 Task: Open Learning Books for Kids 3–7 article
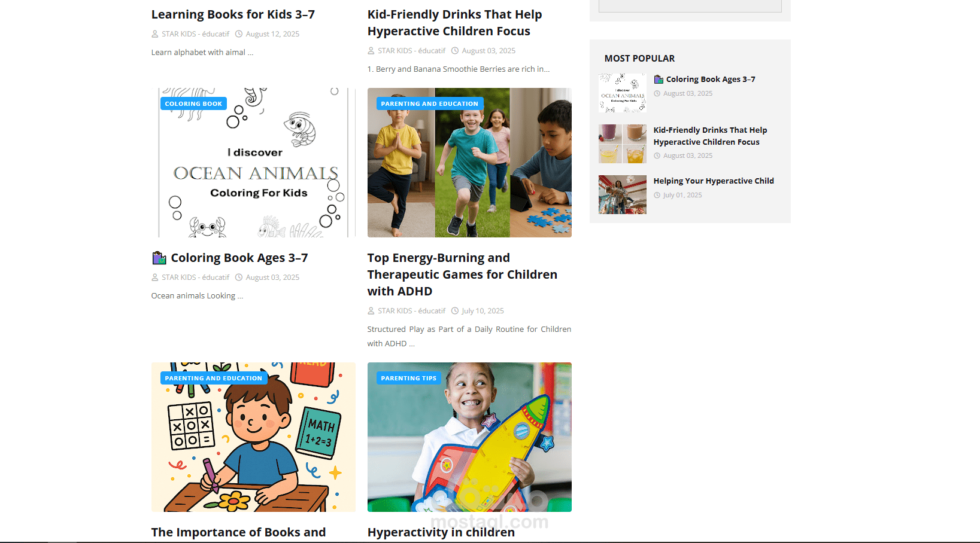[x=233, y=14]
